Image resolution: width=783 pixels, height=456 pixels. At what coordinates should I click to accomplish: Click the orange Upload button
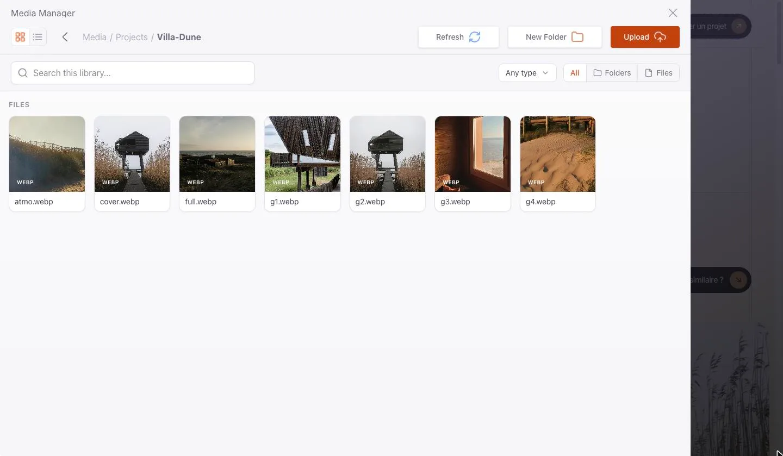coord(645,37)
